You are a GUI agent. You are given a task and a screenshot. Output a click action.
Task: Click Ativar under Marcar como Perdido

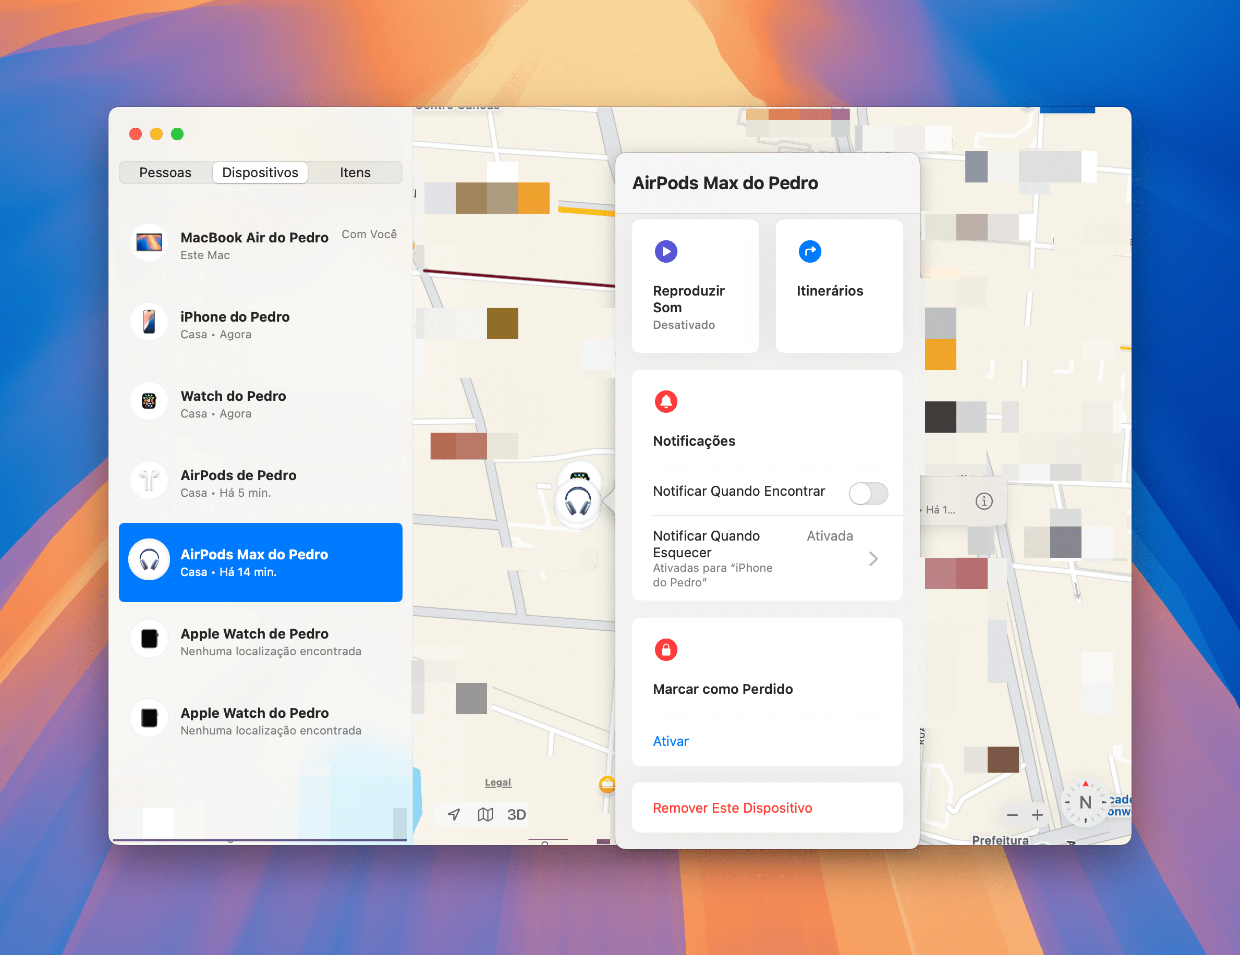671,741
